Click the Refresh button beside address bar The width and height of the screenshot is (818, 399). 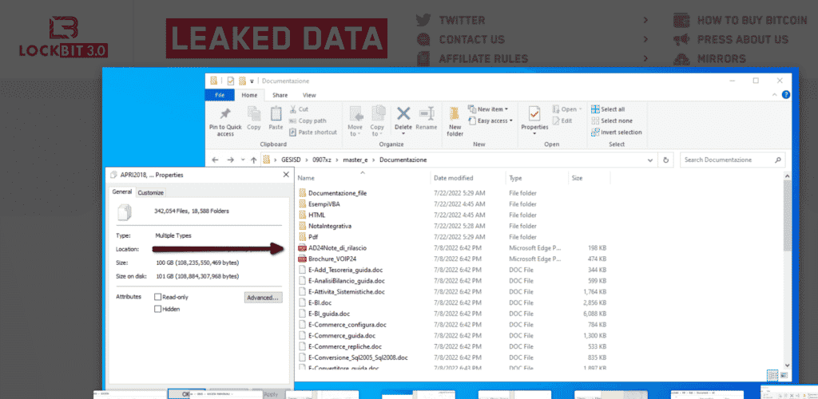coord(665,160)
